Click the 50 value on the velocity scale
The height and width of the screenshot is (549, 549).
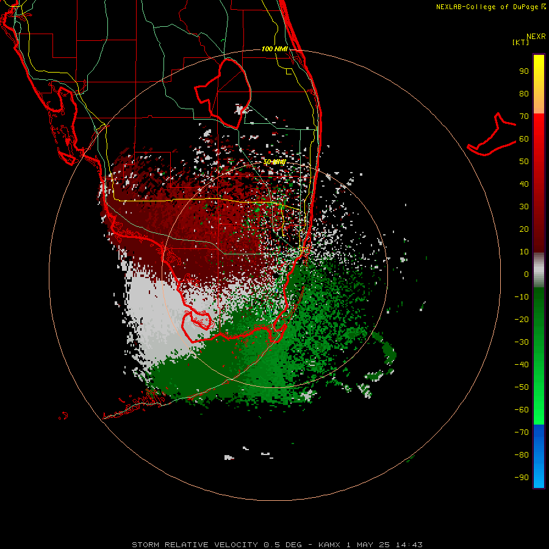[x=524, y=162]
